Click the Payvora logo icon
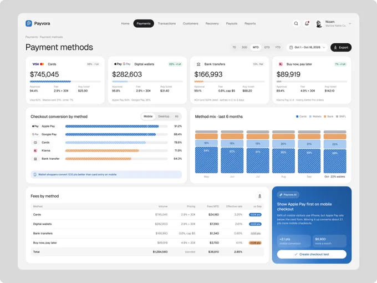377x283 pixels. (29, 23)
